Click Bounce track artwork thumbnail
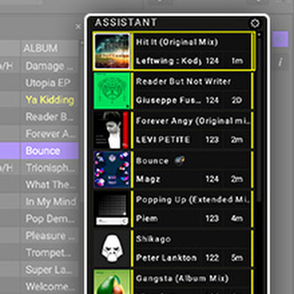This screenshot has width=294, height=294. 112,170
